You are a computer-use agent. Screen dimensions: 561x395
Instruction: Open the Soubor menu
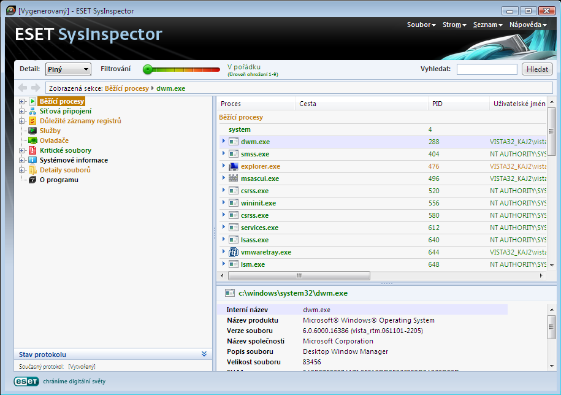pos(421,25)
